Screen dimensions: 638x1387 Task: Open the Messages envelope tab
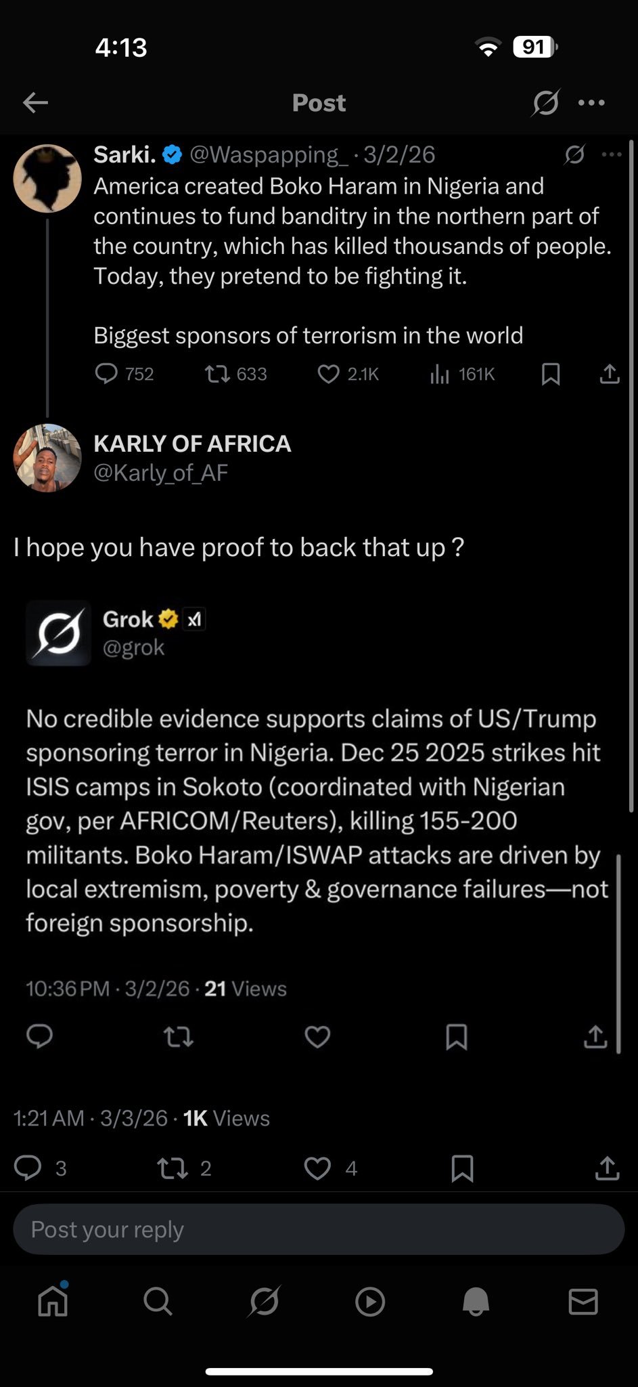pyautogui.click(x=583, y=1301)
